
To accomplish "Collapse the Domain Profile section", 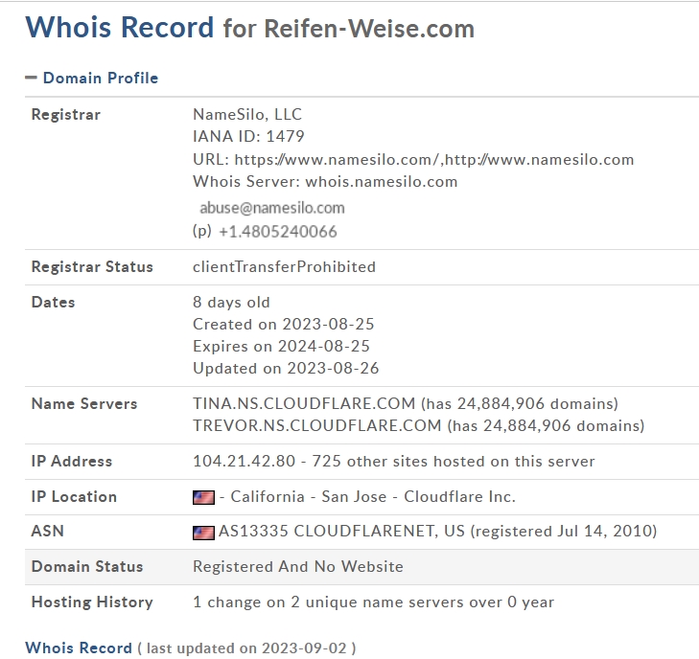I will tap(31, 78).
